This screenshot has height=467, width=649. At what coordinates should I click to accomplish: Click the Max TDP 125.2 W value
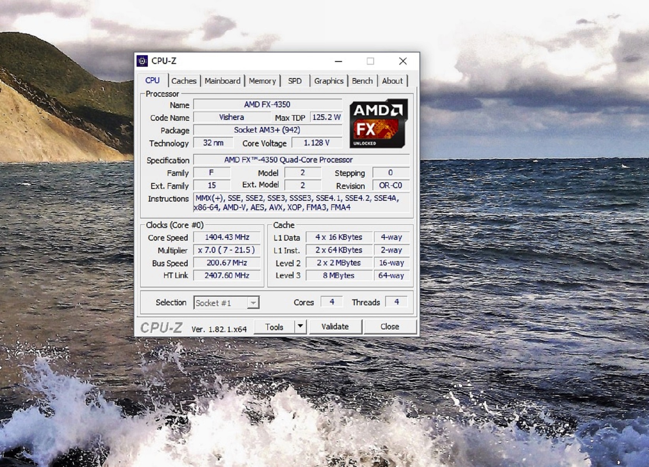[x=326, y=117]
